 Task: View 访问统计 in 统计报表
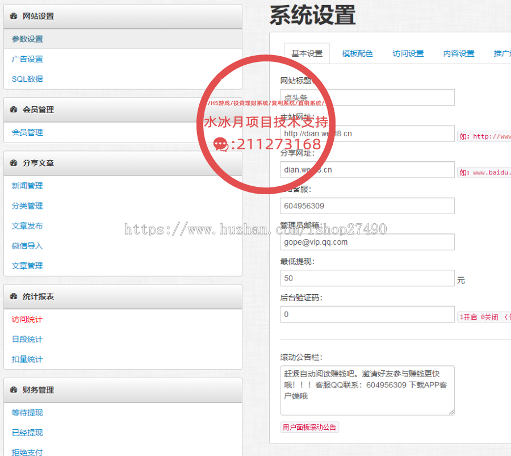(25, 319)
